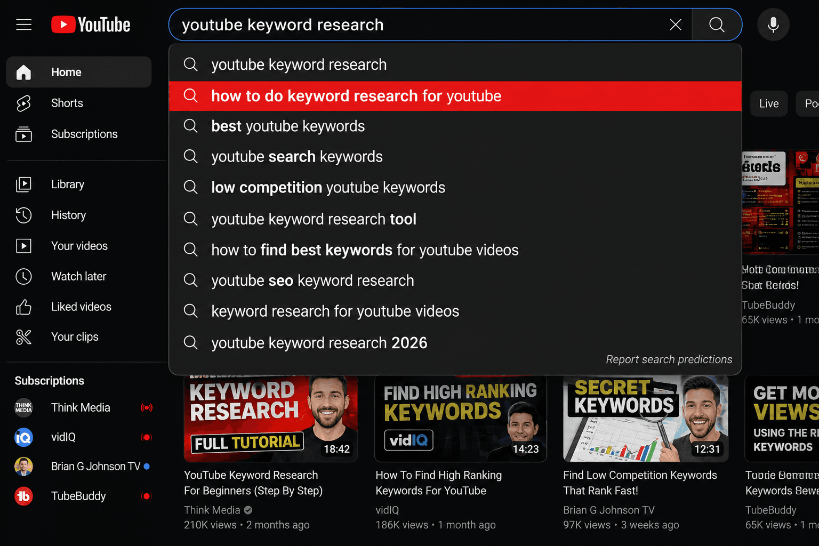Play Keyword Research Full Tutorial thumbnail

coord(271,419)
